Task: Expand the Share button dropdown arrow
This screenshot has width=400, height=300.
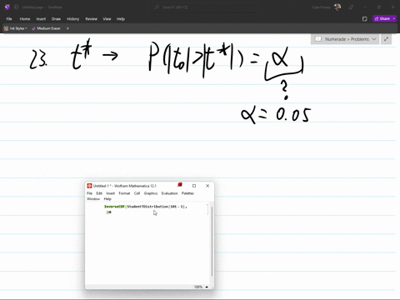Action: (x=394, y=18)
